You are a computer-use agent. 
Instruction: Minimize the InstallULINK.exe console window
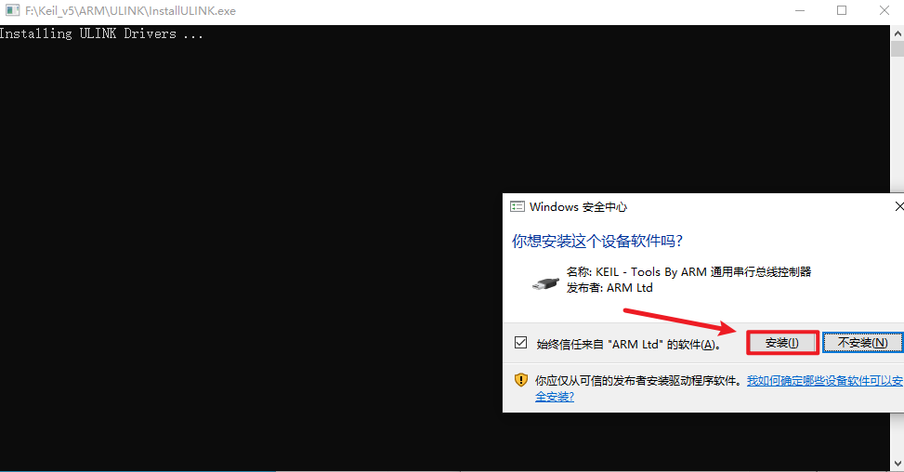point(800,10)
